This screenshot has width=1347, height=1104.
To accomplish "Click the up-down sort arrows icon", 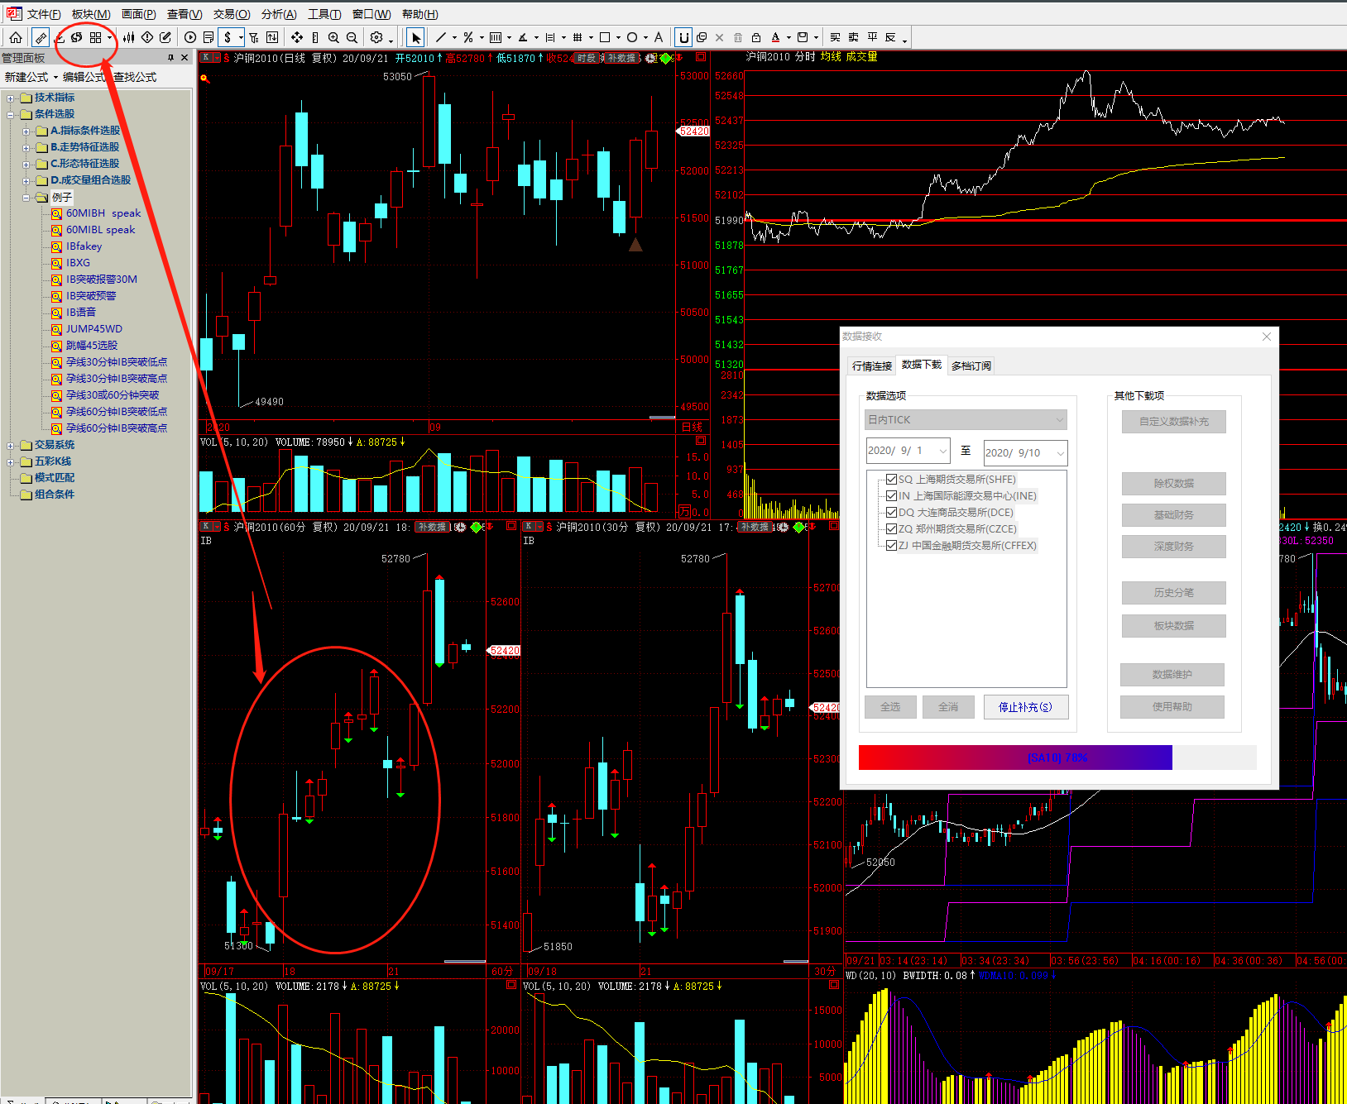I will [x=272, y=37].
